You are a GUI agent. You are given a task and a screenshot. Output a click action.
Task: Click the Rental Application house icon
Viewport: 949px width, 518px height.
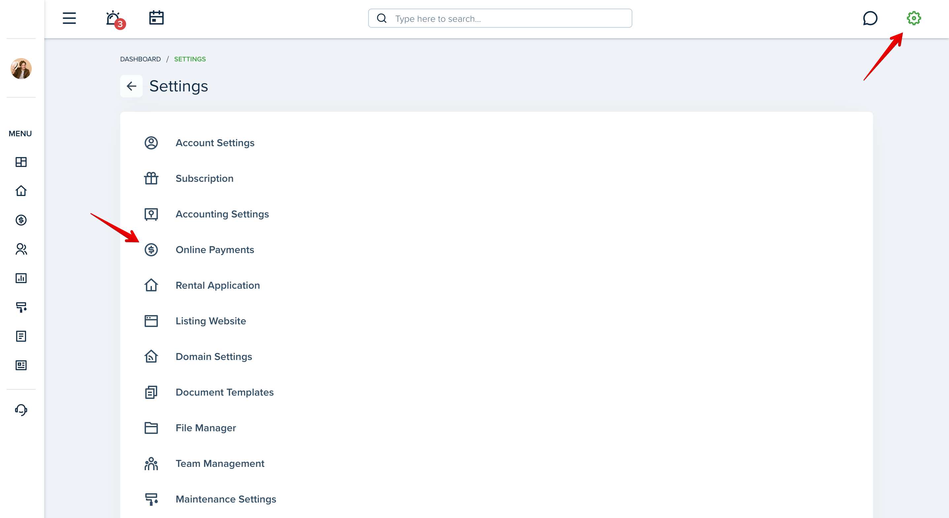151,285
